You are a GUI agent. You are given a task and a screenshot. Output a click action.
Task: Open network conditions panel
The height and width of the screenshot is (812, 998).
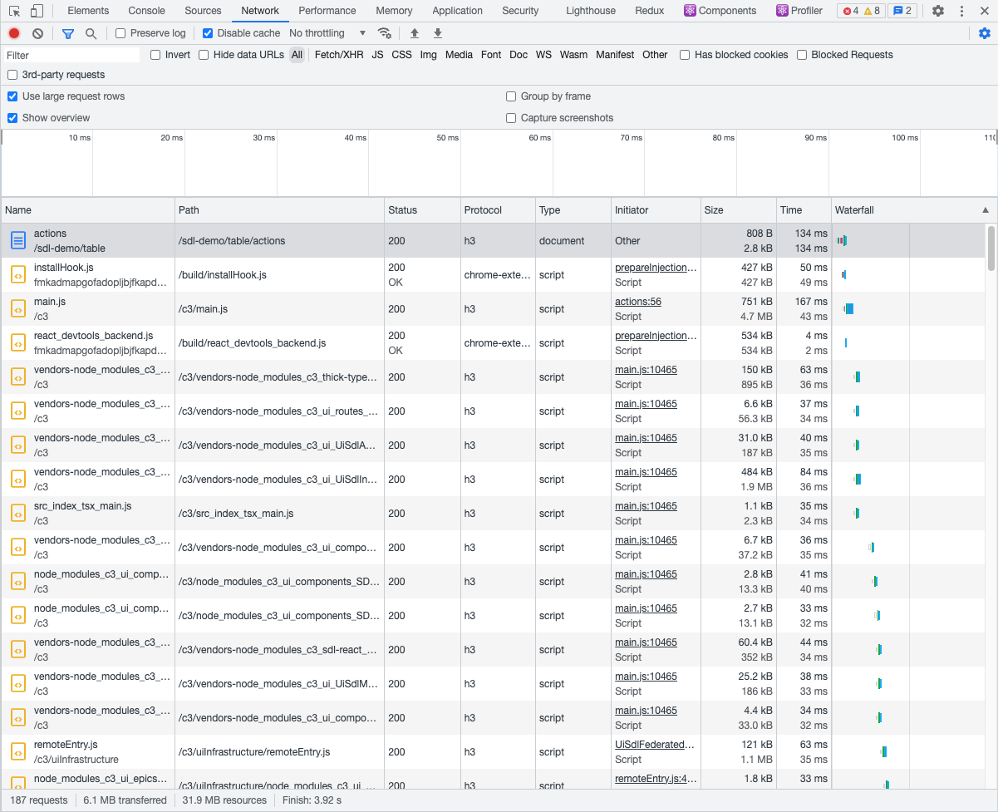point(385,33)
